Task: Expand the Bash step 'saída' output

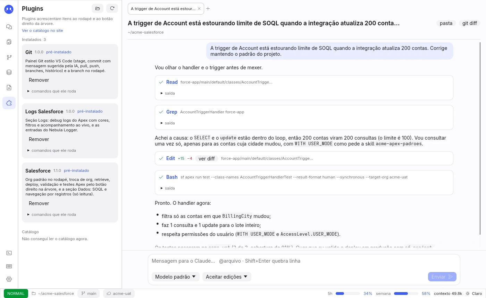Action: point(168,188)
